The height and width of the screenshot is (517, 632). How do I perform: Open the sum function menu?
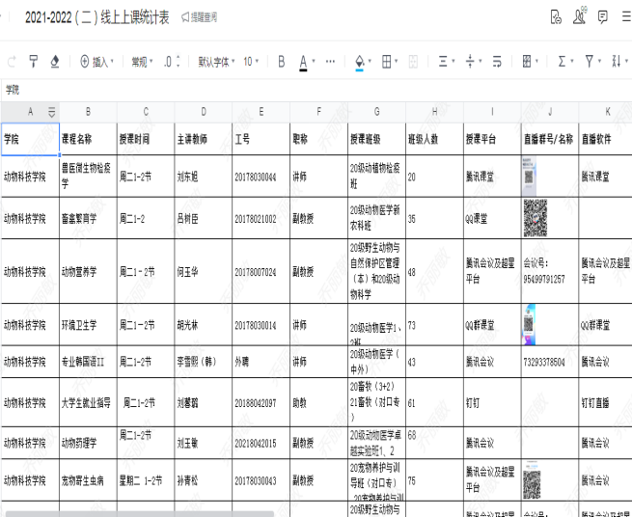coord(563,62)
